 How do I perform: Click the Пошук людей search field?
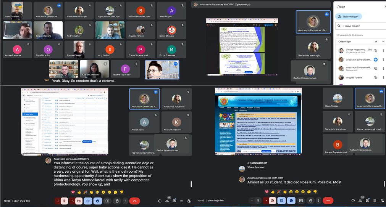[x=361, y=26]
